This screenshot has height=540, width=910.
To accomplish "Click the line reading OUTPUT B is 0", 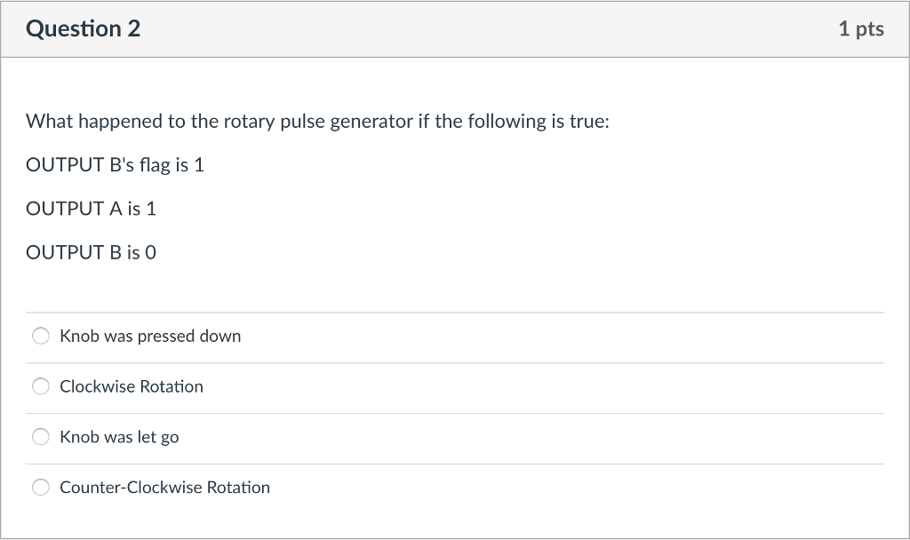I will click(x=90, y=251).
